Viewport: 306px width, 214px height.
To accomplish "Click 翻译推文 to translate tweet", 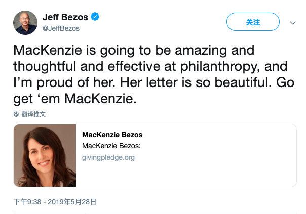I will [33, 114].
